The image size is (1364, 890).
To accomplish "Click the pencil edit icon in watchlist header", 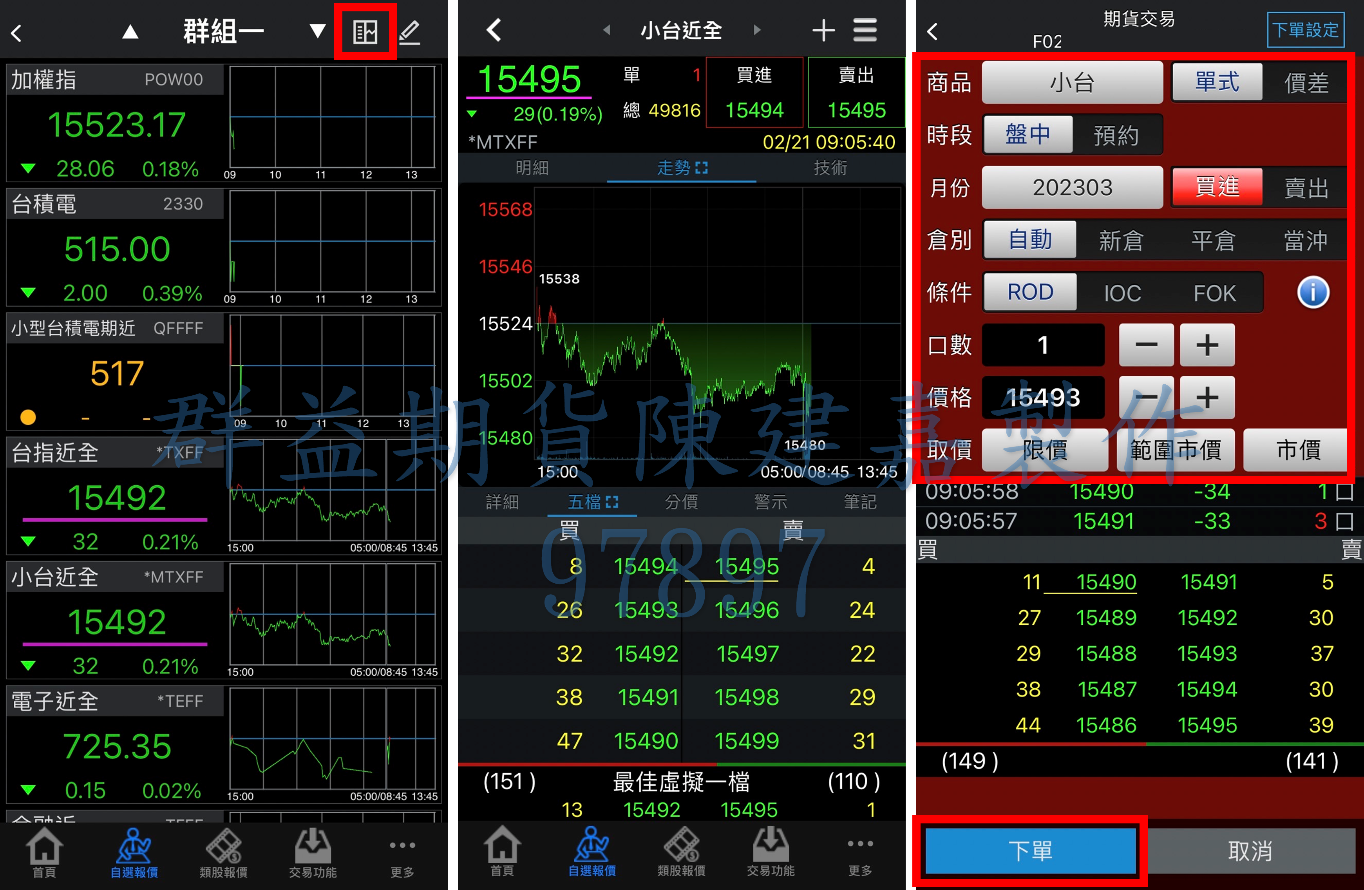I will coord(410,32).
